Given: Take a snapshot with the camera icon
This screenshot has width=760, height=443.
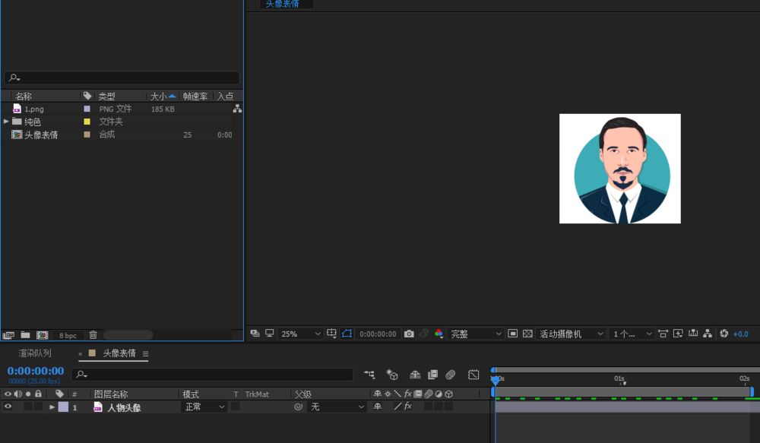Looking at the screenshot, I should click(409, 334).
